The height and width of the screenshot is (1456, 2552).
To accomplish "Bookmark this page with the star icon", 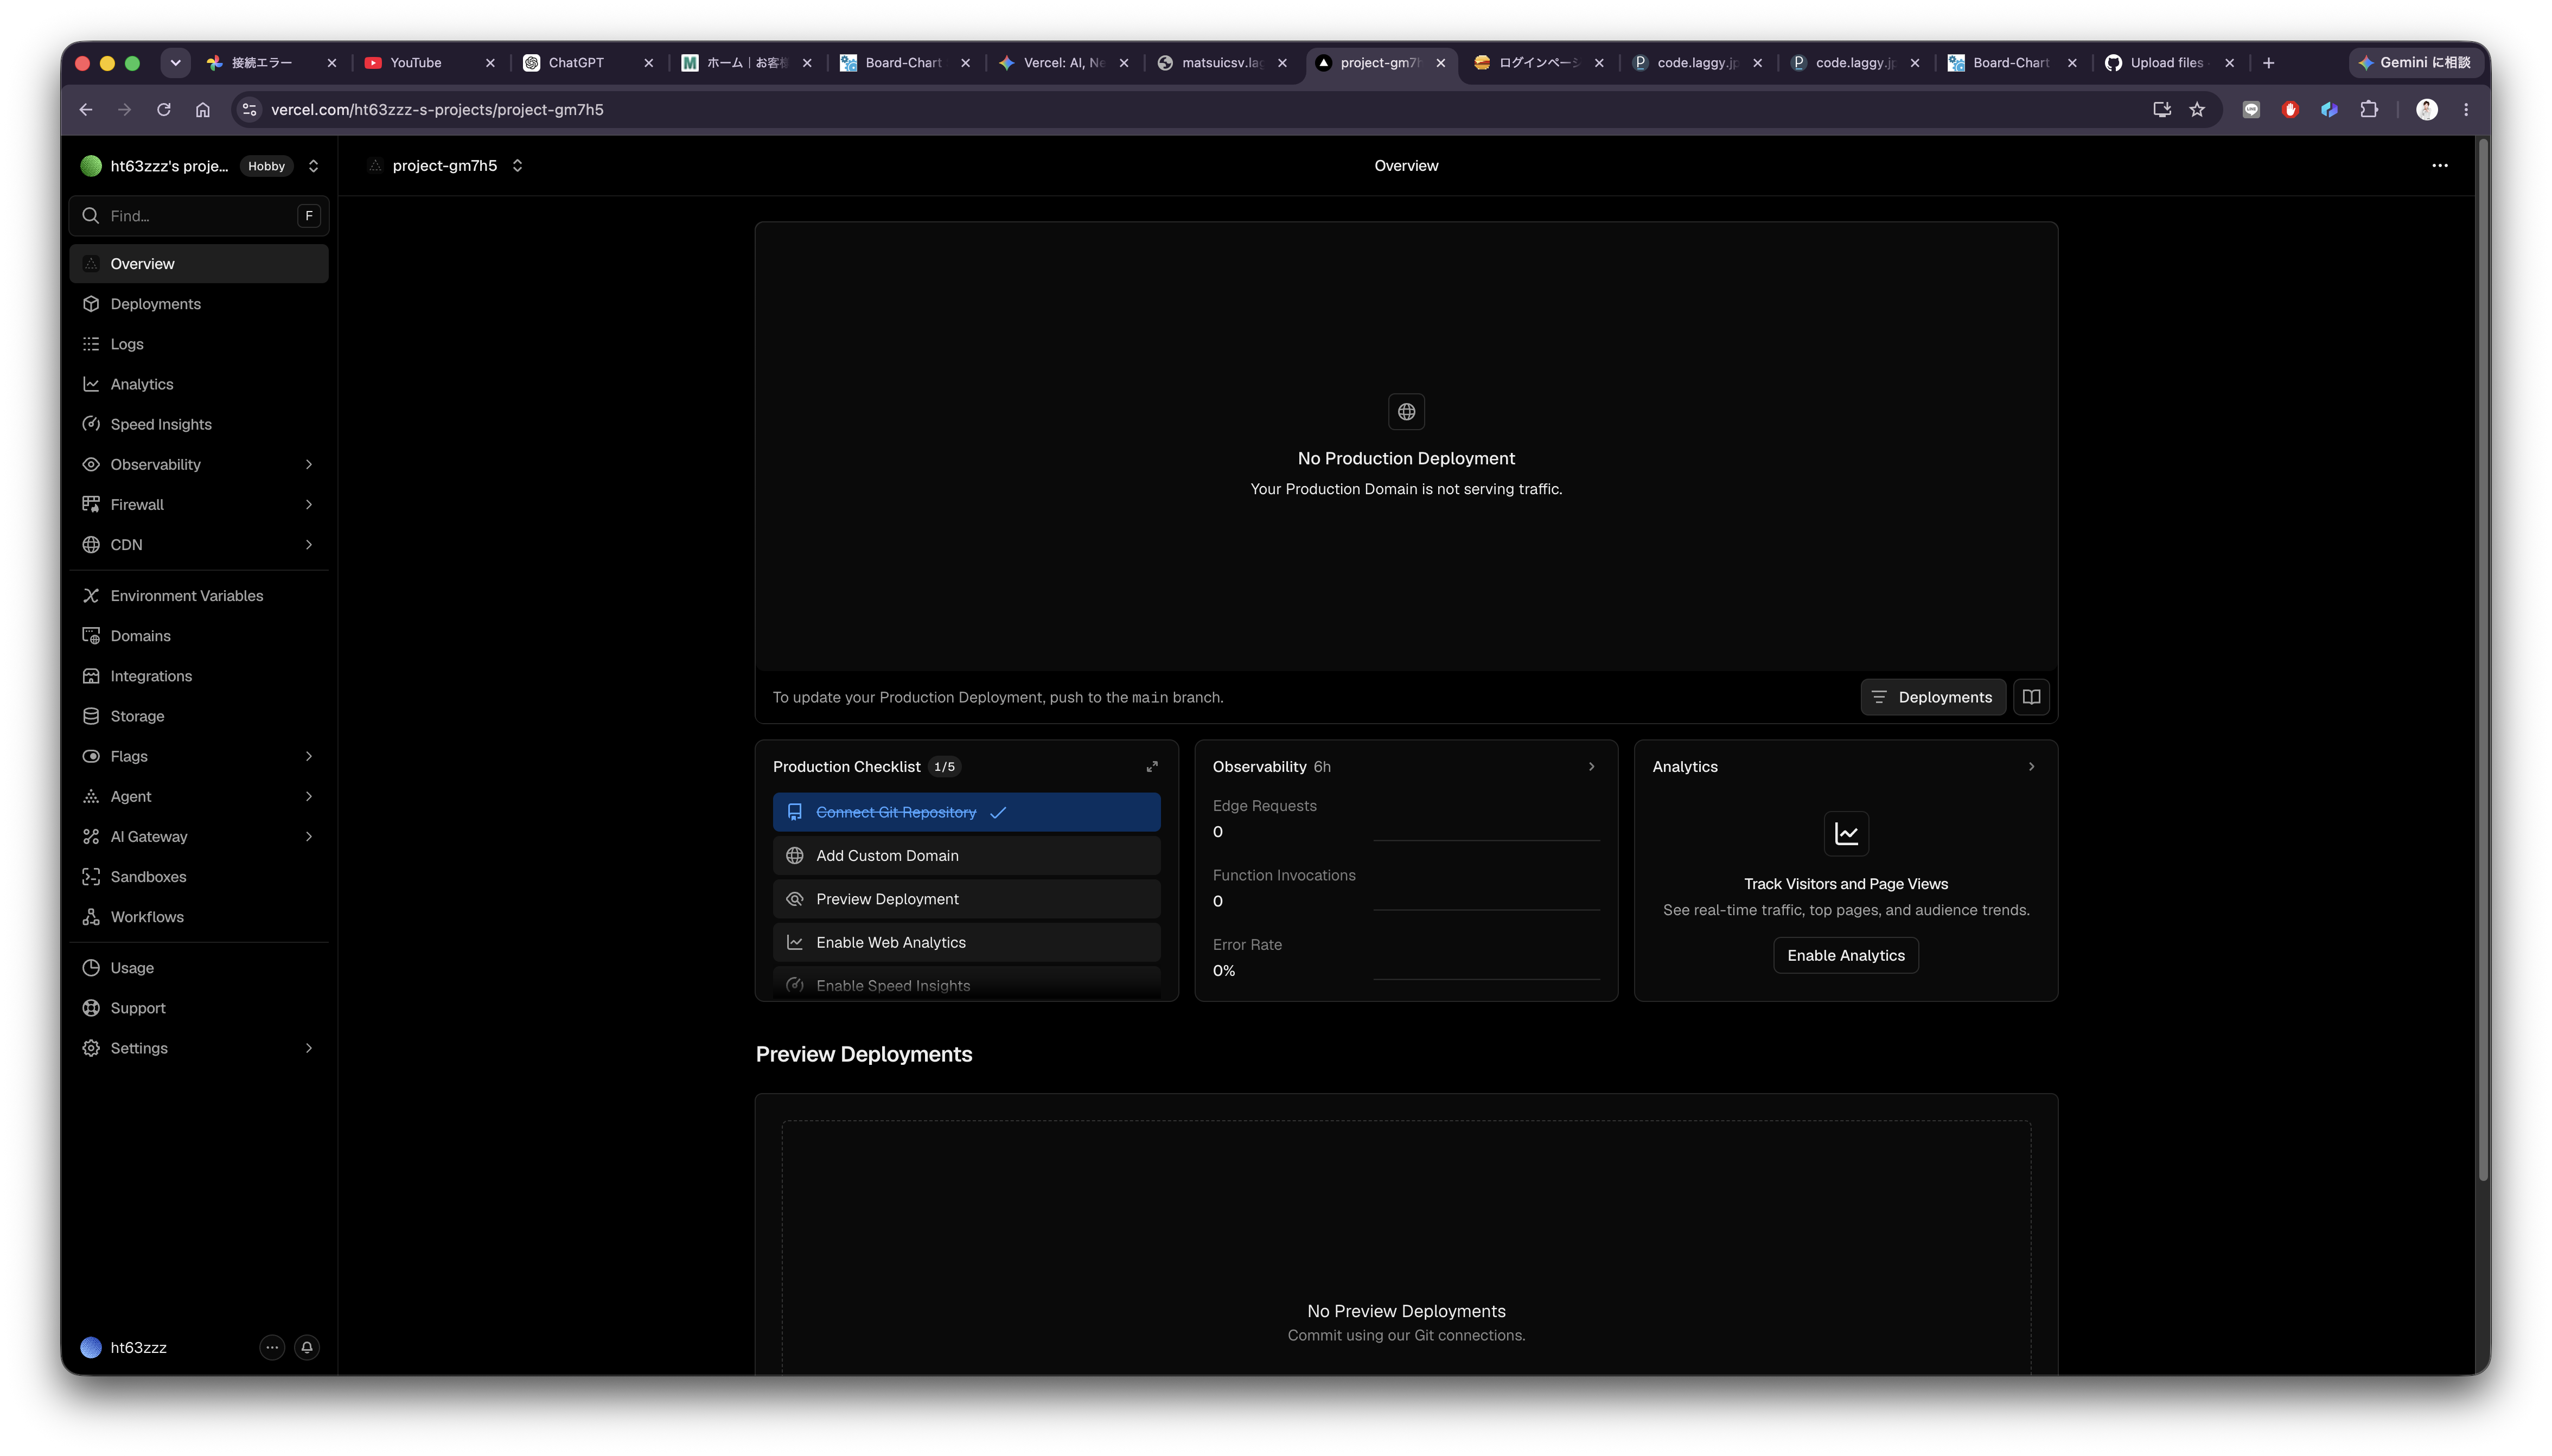I will [2197, 110].
